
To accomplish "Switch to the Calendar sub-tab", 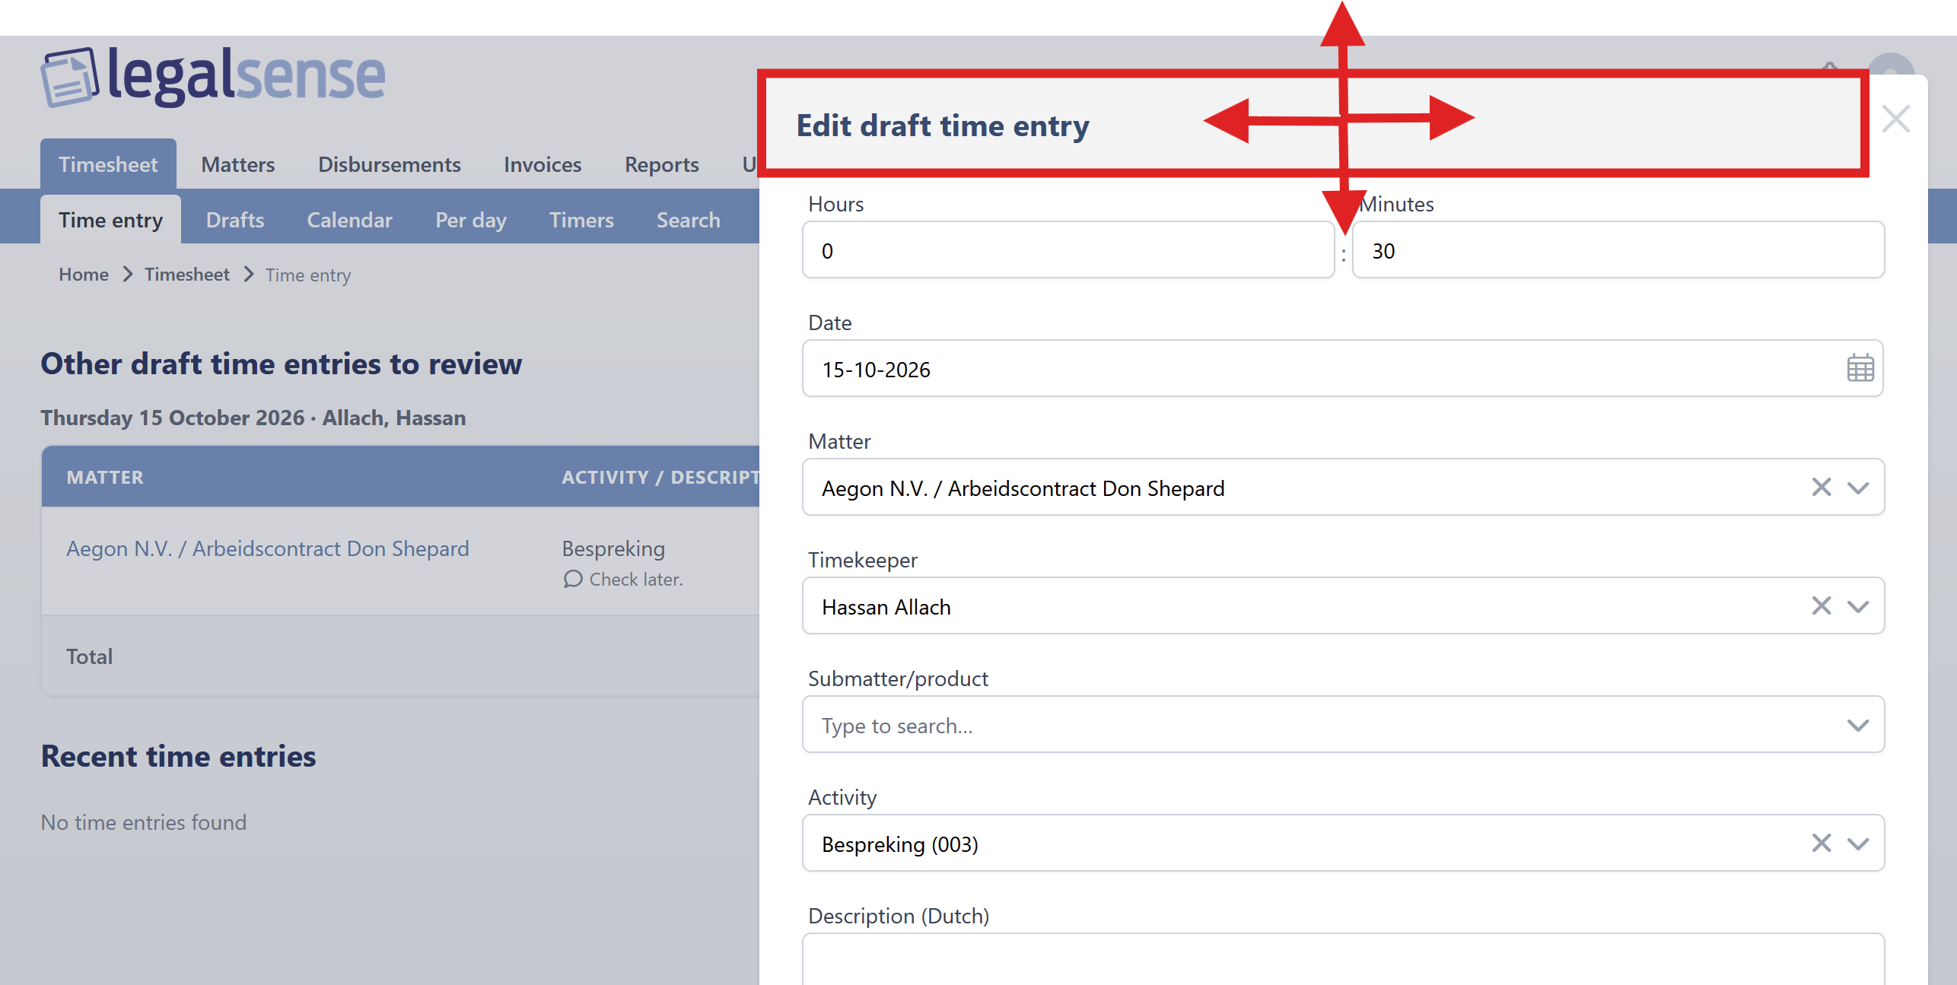I will click(349, 220).
